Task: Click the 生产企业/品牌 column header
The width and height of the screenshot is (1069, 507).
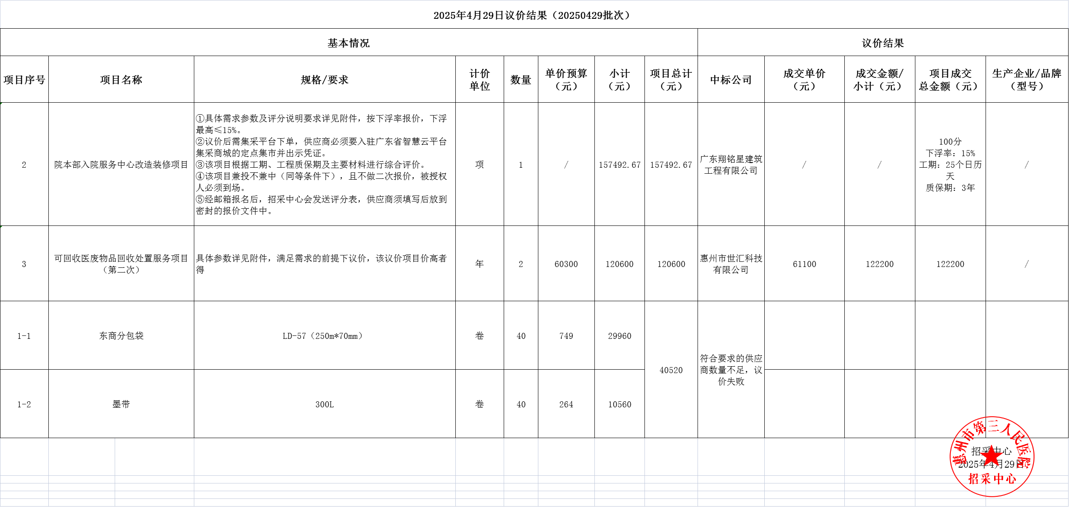Action: pos(1027,80)
